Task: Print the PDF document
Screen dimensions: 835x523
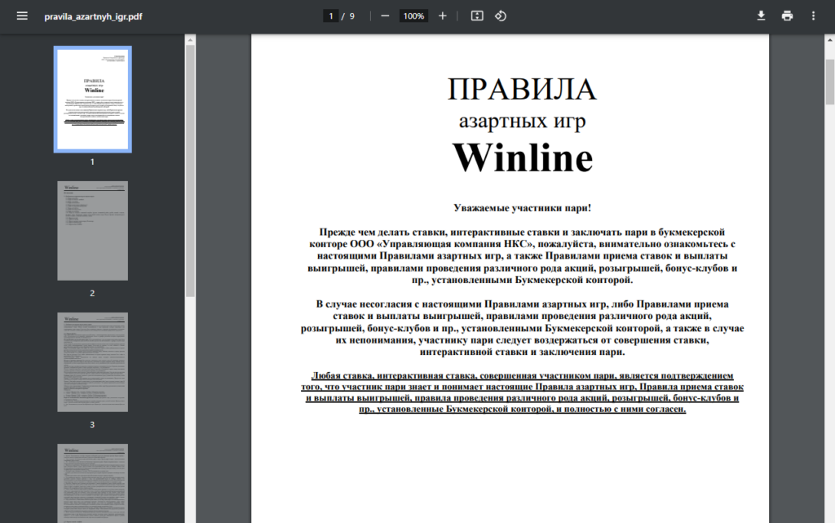Action: (x=787, y=16)
